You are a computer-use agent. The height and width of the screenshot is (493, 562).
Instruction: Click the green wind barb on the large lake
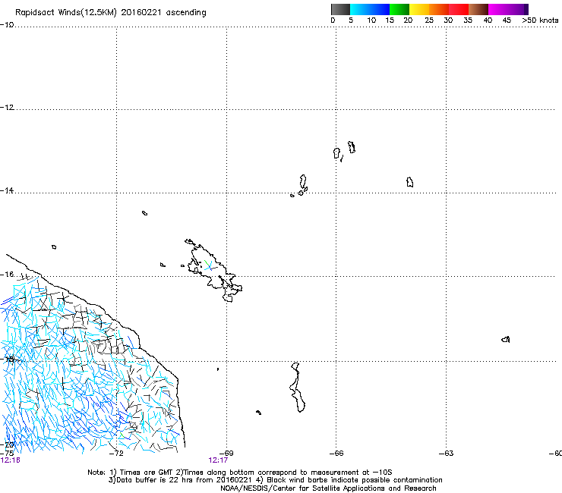click(x=207, y=263)
